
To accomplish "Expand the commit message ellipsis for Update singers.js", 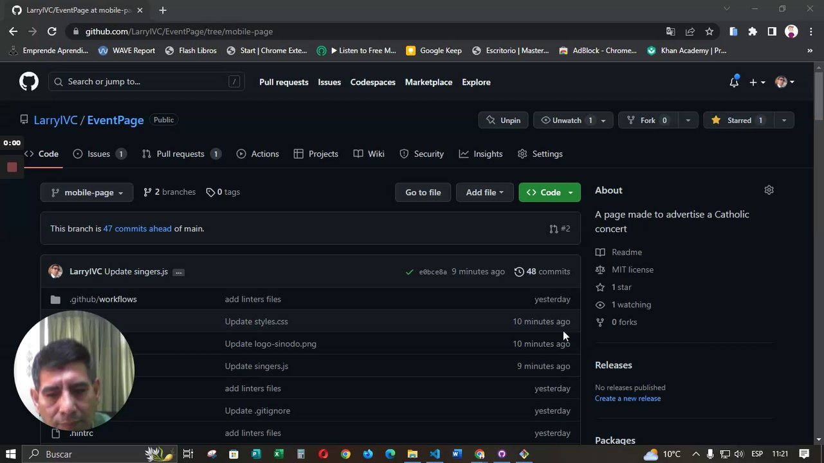I will (179, 272).
